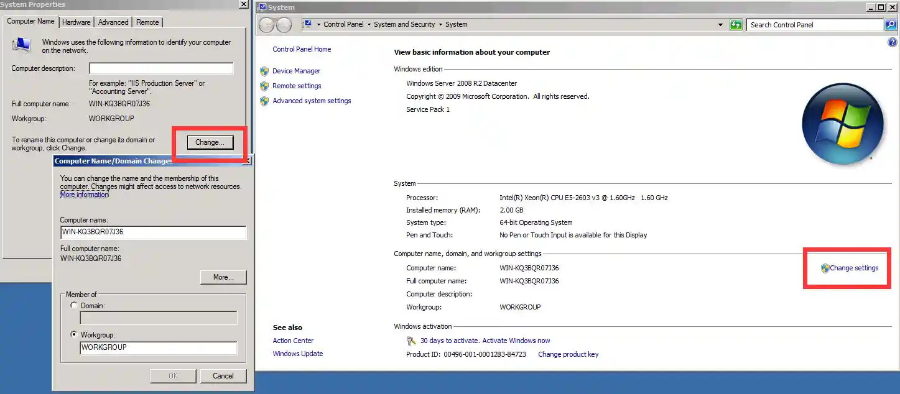Open the Advanced tab in System Properties
This screenshot has width=900, height=394.
(x=113, y=22)
